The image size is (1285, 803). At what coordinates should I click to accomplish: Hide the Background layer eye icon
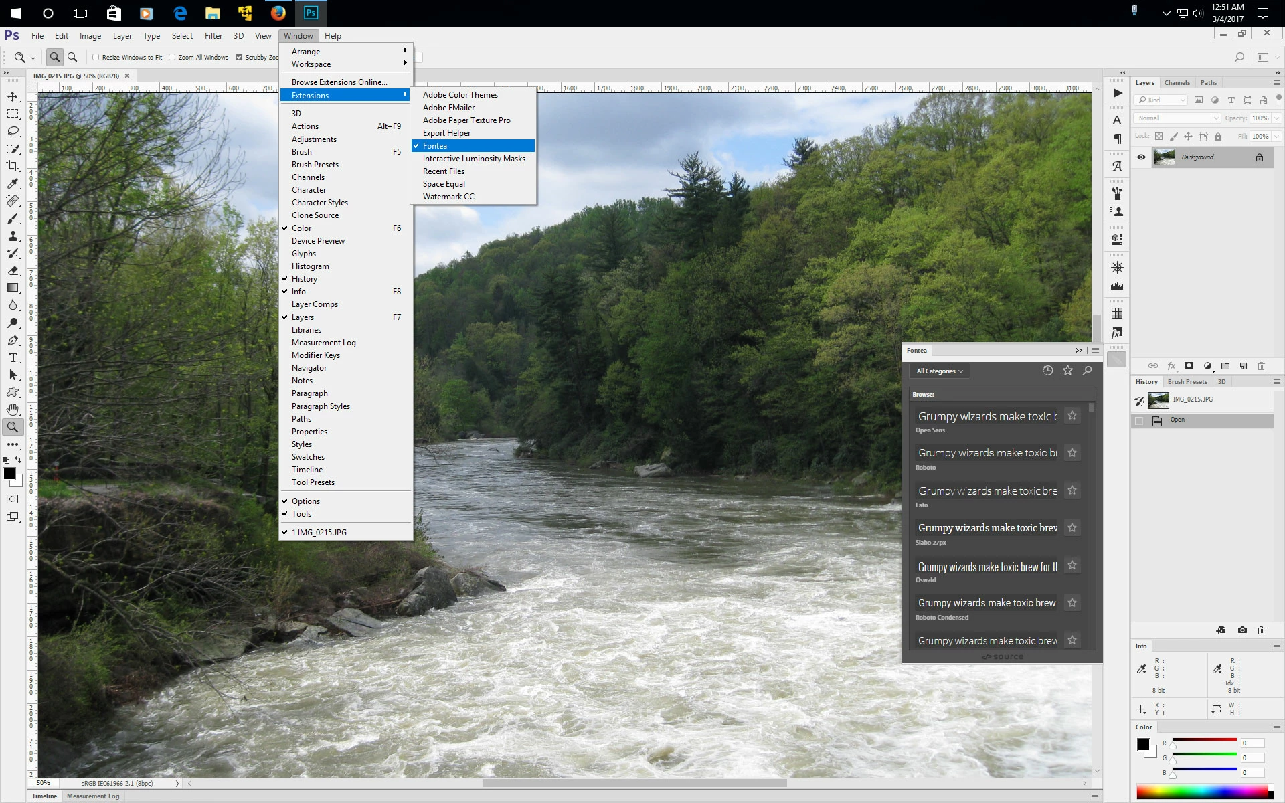[1141, 157]
